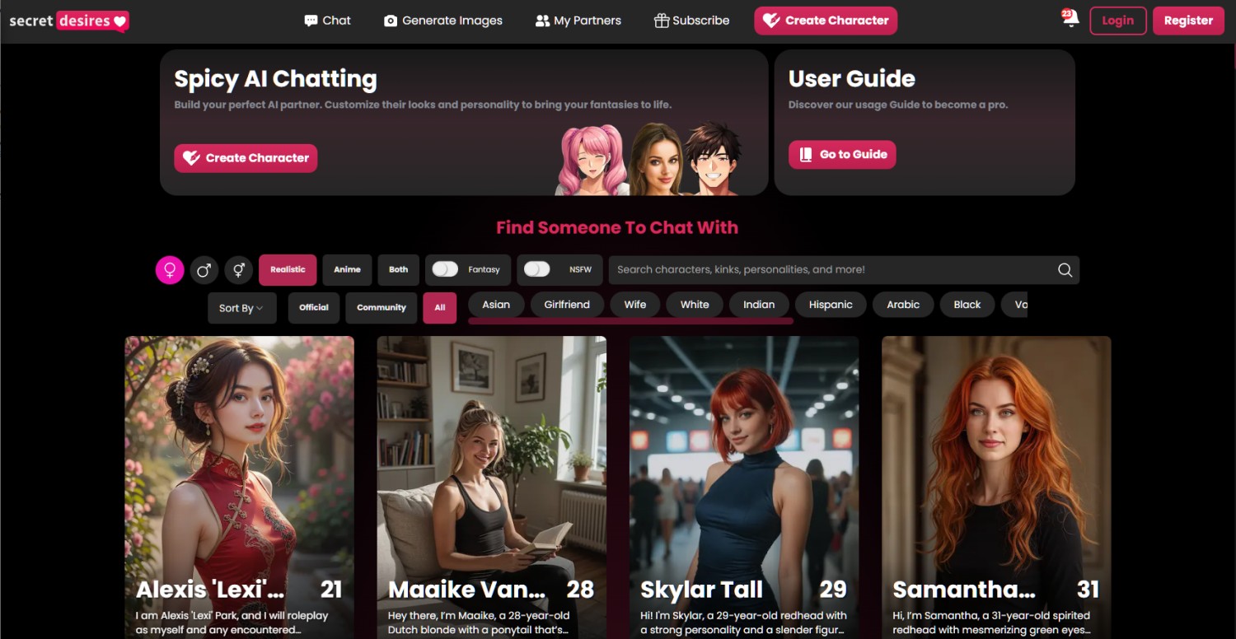
Task: Expand the Sort By dropdown
Action: (241, 308)
